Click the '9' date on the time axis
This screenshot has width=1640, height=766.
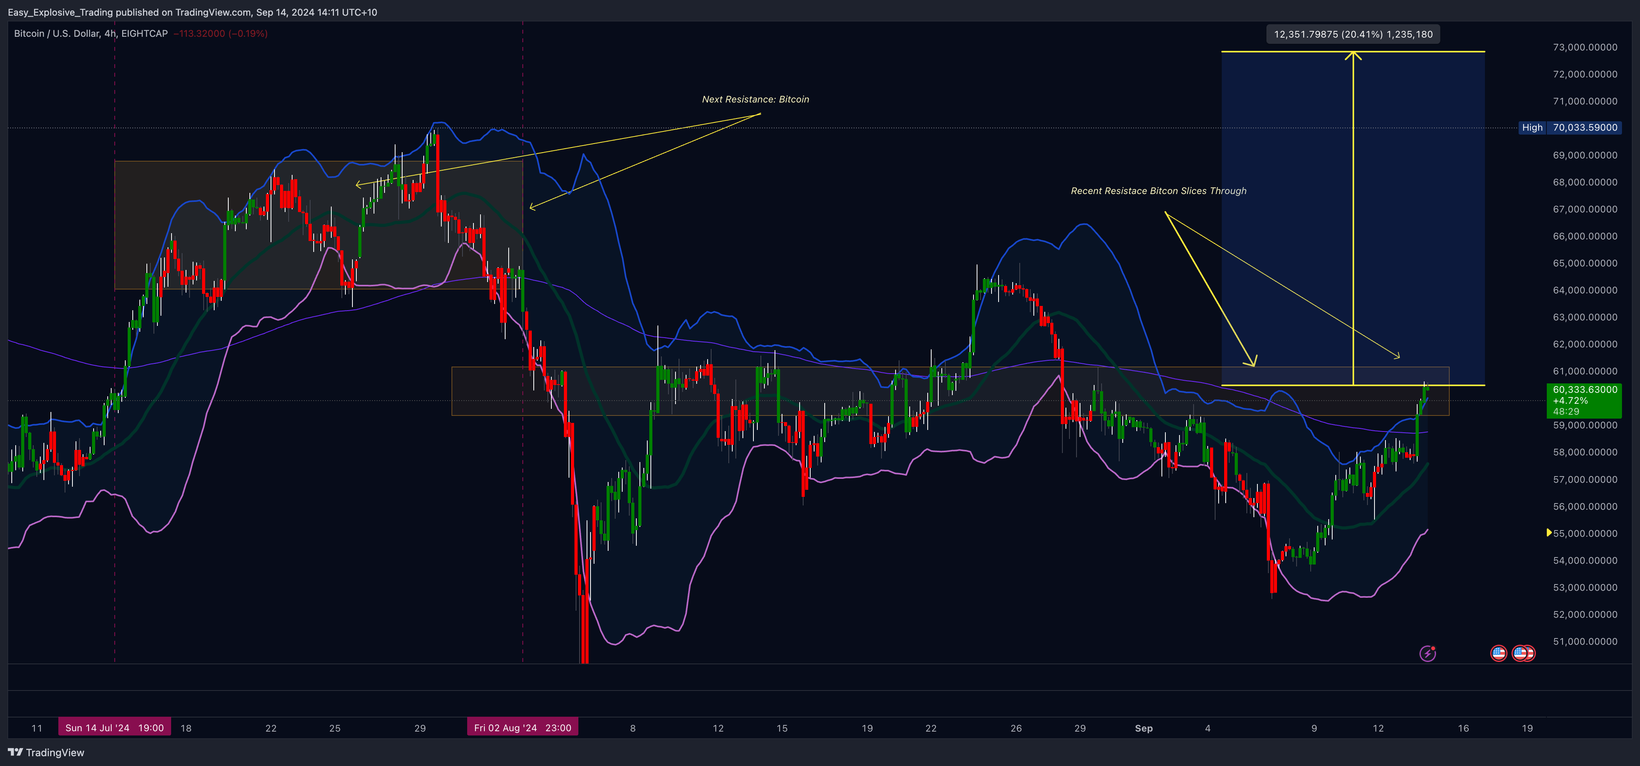click(x=1314, y=728)
